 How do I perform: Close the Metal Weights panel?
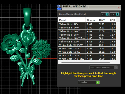118,8
